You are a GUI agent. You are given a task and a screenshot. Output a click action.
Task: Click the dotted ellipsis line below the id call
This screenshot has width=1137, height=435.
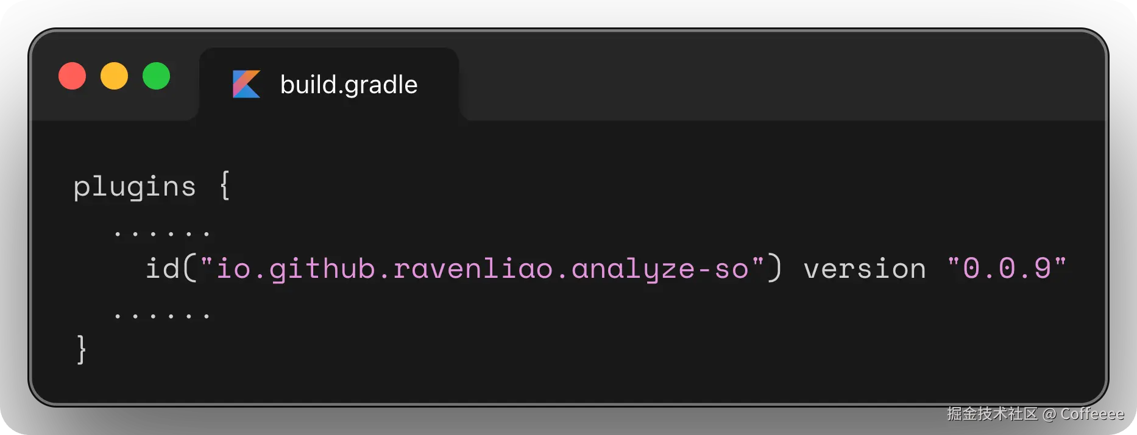click(x=161, y=316)
